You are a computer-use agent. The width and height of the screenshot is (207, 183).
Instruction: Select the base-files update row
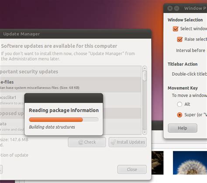tap(70, 84)
